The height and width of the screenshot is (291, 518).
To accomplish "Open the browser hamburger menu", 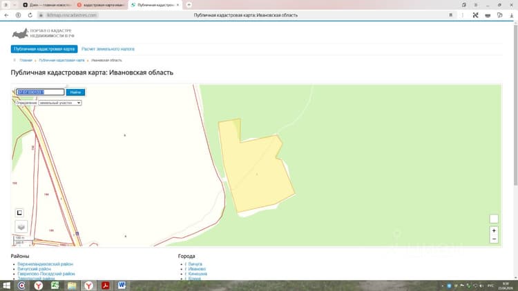I will (476, 5).
